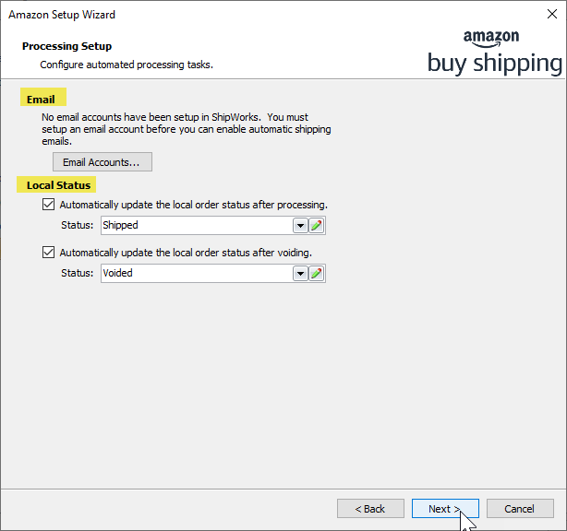Open the Voided status dropdown arrow
This screenshot has width=567, height=531.
tap(300, 273)
